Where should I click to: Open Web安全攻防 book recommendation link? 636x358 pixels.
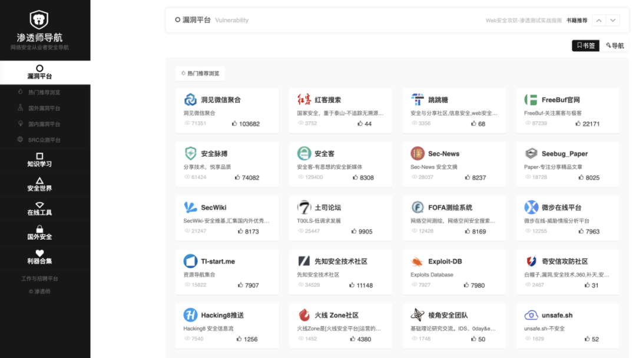(524, 20)
